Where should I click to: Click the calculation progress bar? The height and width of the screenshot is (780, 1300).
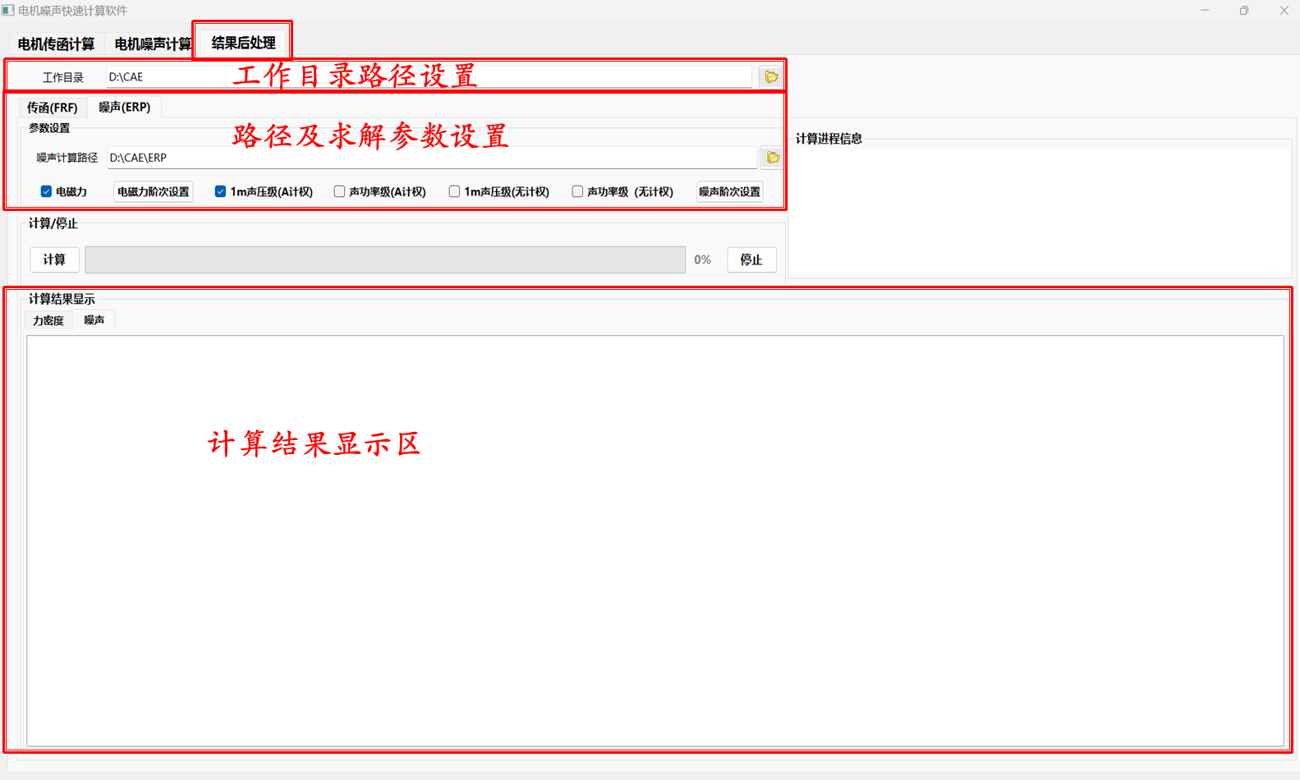(384, 259)
